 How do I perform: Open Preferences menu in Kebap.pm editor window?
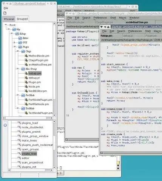(135, 31)
